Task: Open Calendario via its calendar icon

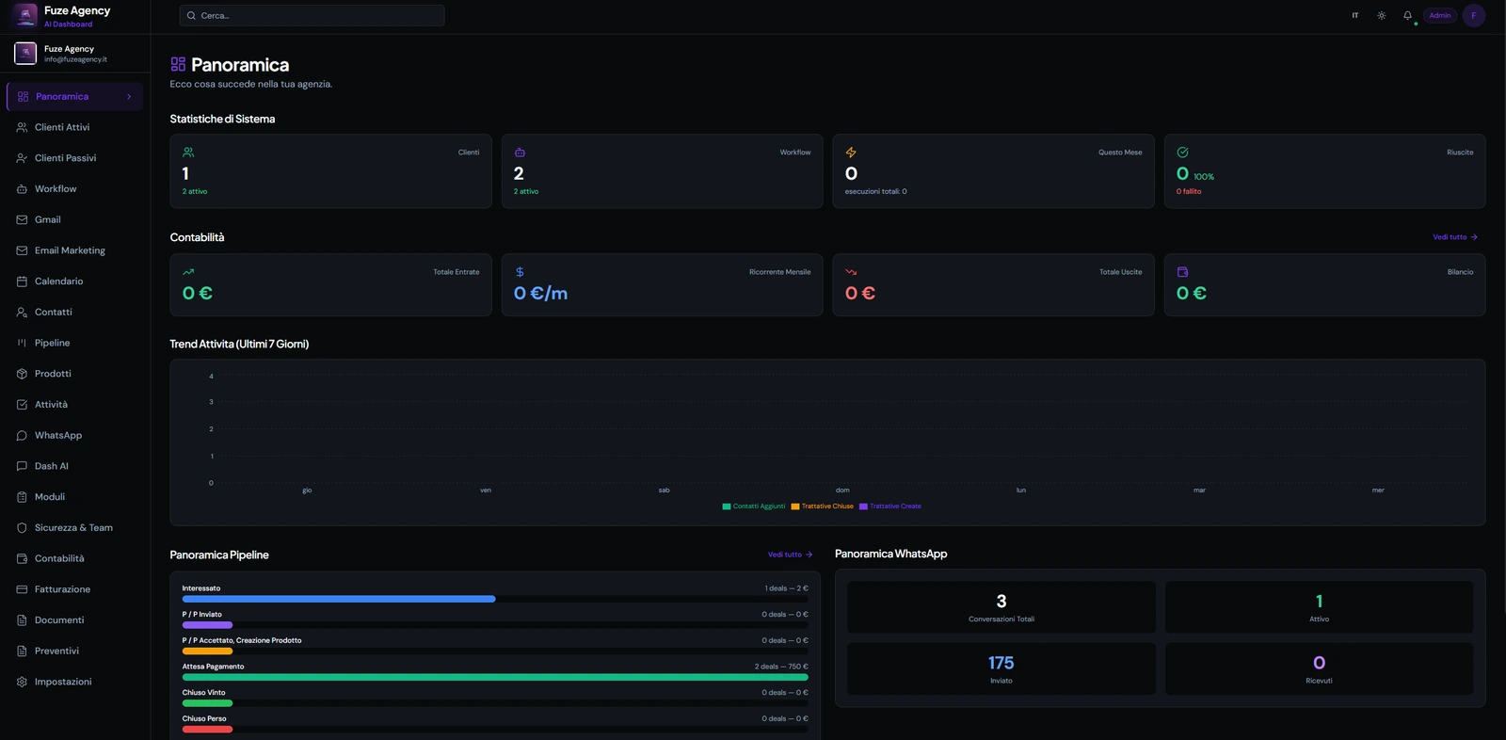Action: pyautogui.click(x=22, y=282)
